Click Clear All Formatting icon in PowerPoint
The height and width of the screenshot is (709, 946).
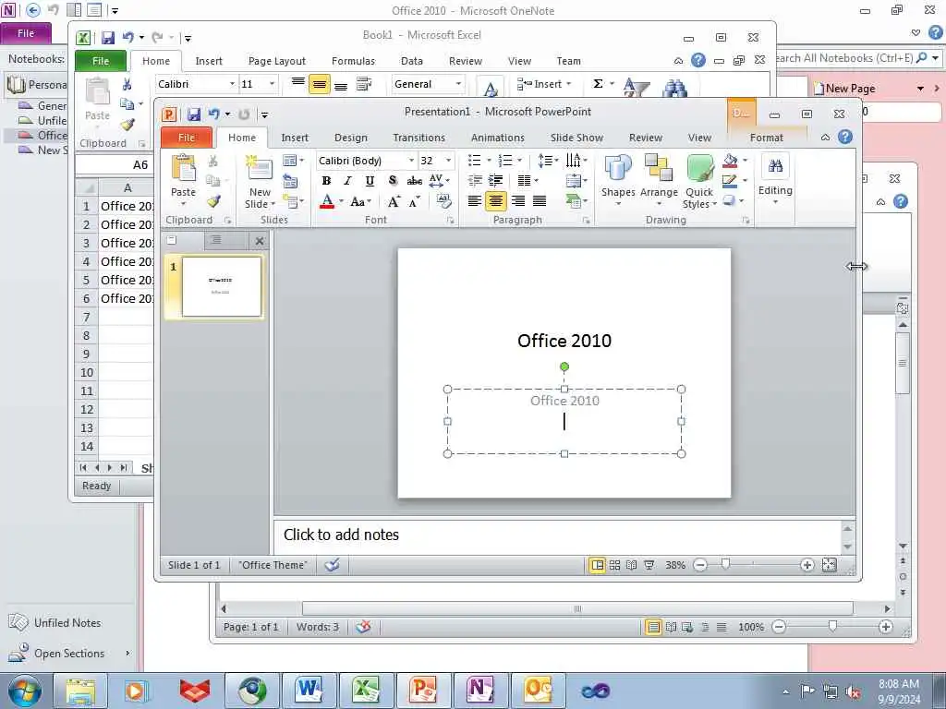(444, 200)
